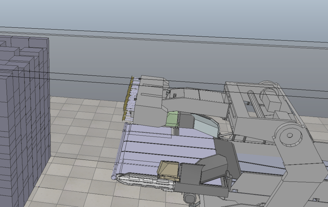Select the cylindrical rod in the upper frame
Viewport: 328px width, 207px height.
[256, 104]
